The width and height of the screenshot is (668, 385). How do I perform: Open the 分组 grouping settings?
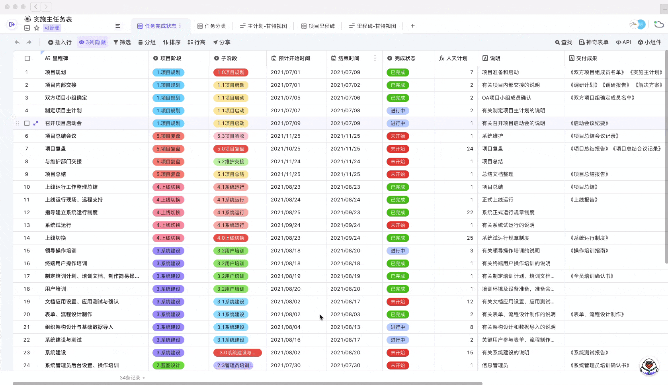[x=147, y=42]
